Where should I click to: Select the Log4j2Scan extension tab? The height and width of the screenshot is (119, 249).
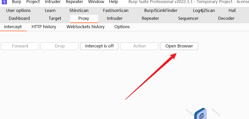[204, 11]
